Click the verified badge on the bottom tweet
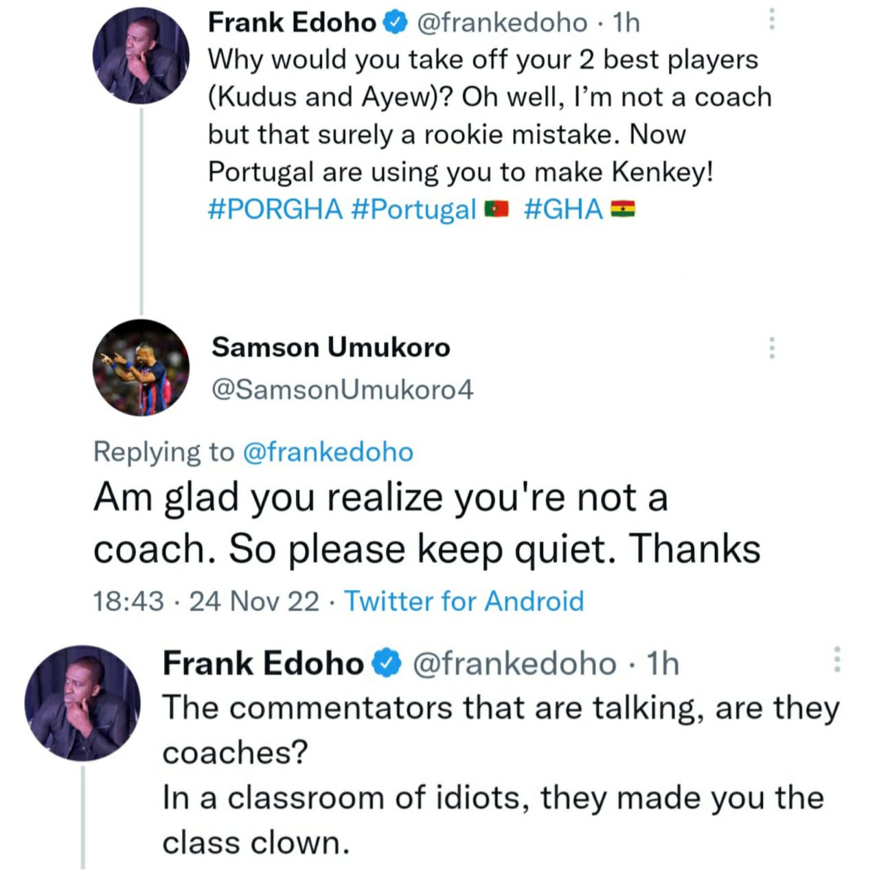Image resolution: width=879 pixels, height=879 pixels. [x=387, y=663]
